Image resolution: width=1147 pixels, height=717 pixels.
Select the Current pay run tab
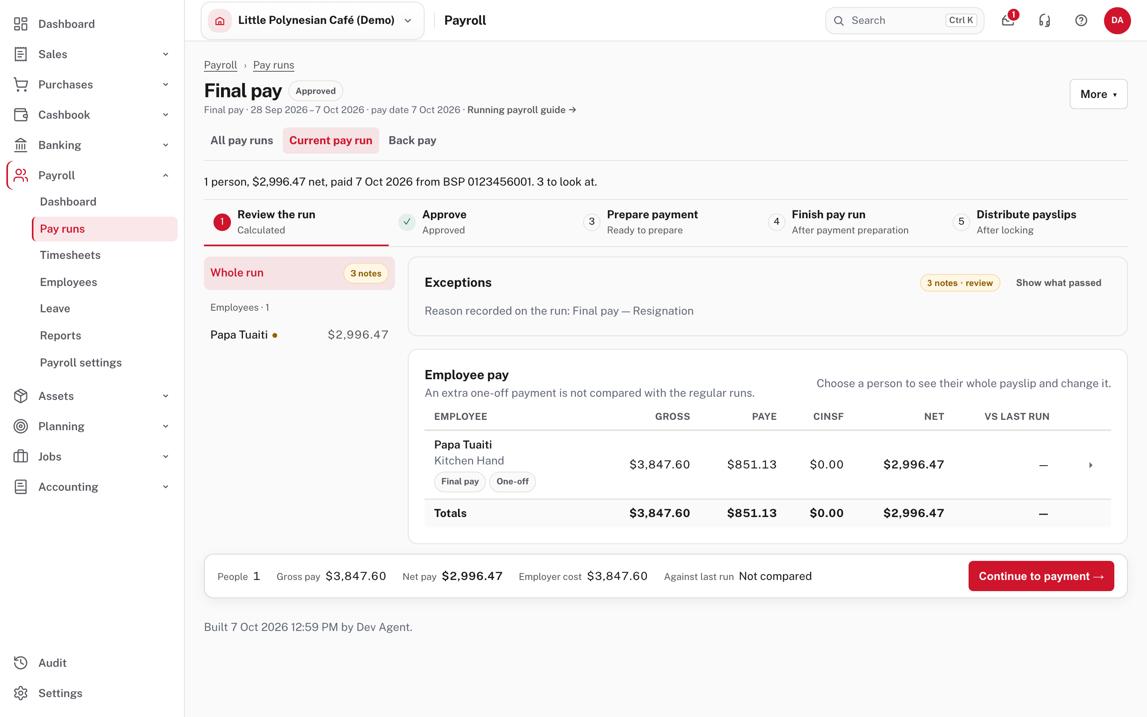point(331,140)
